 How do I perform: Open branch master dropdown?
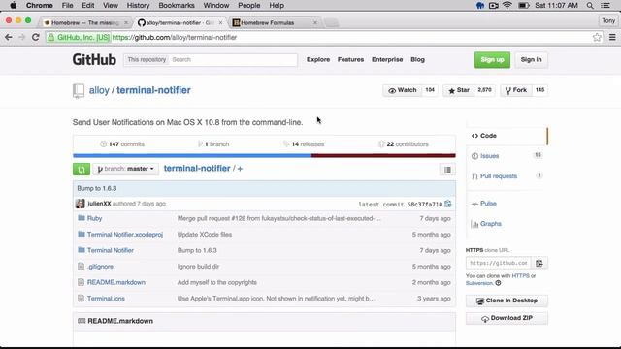pos(125,169)
